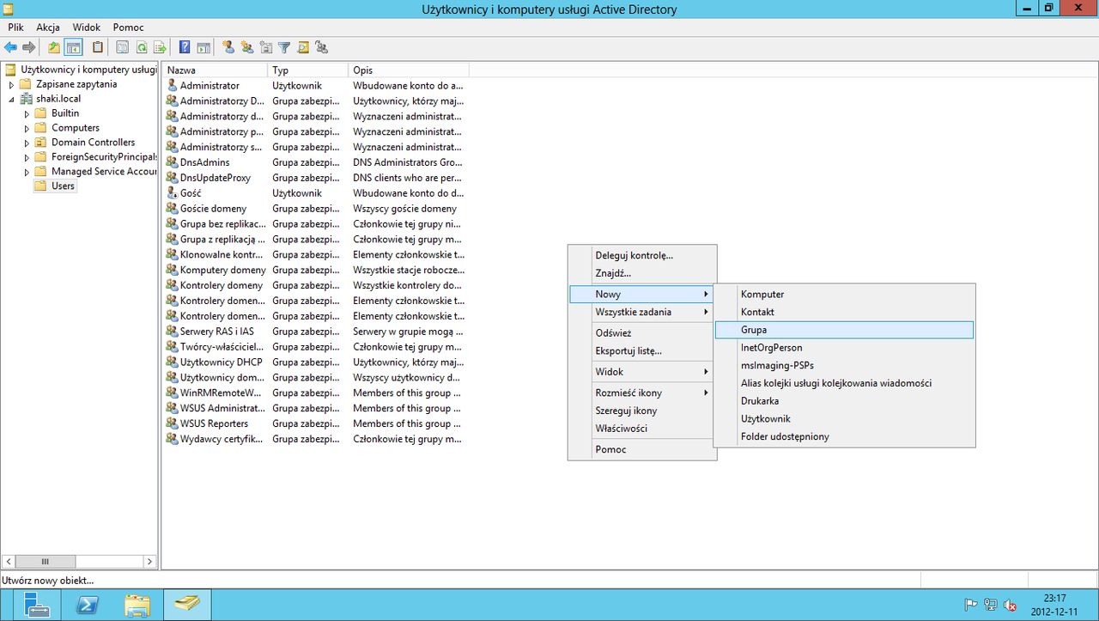This screenshot has width=1099, height=621.
Task: Open the Widok submenu in context menu
Action: point(642,372)
